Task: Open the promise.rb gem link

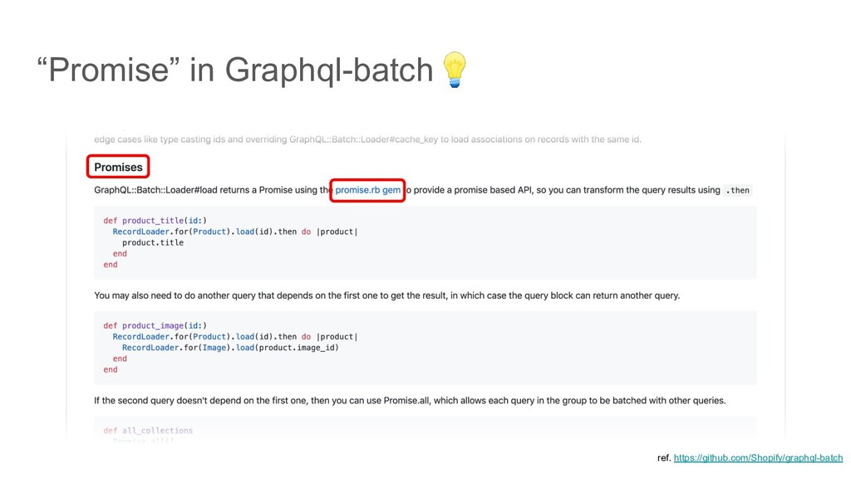Action: (x=367, y=190)
